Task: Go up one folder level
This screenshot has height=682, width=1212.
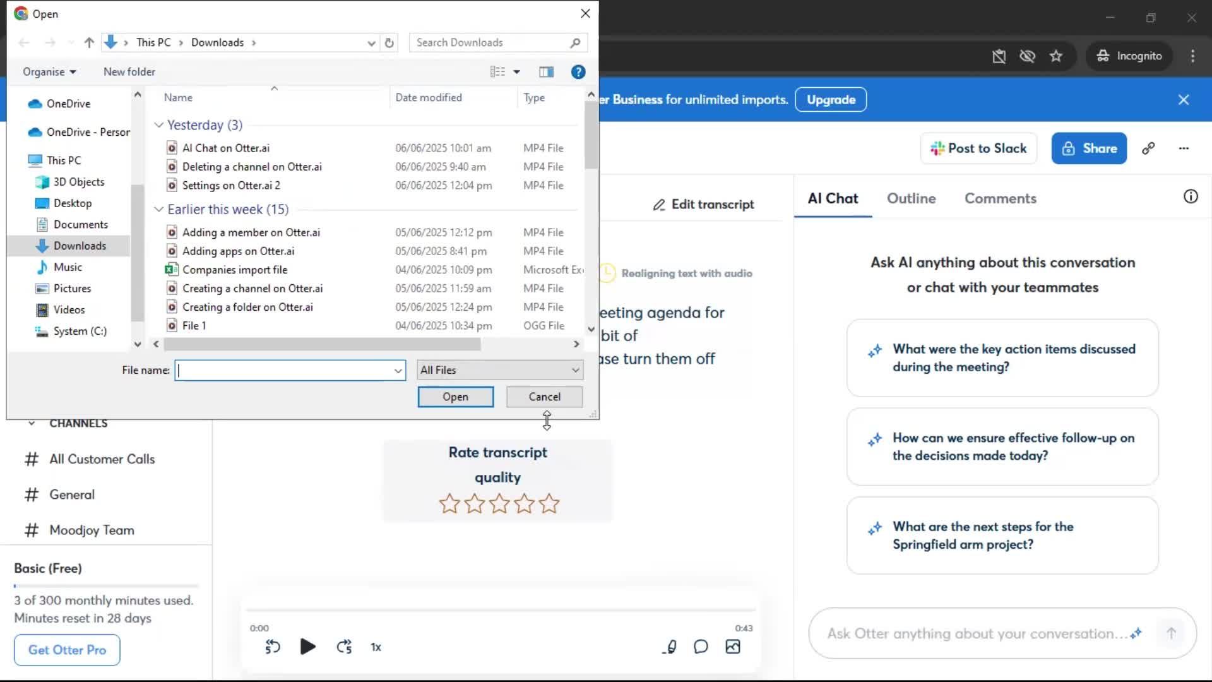Action: coord(89,42)
